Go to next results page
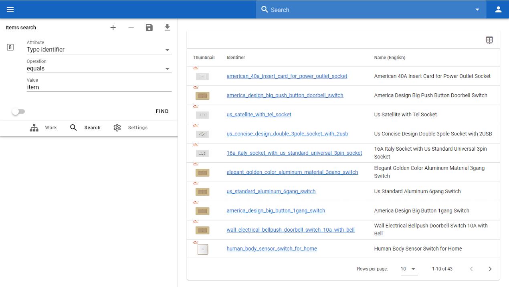Viewport: 509px width, 287px height. pyautogui.click(x=490, y=269)
